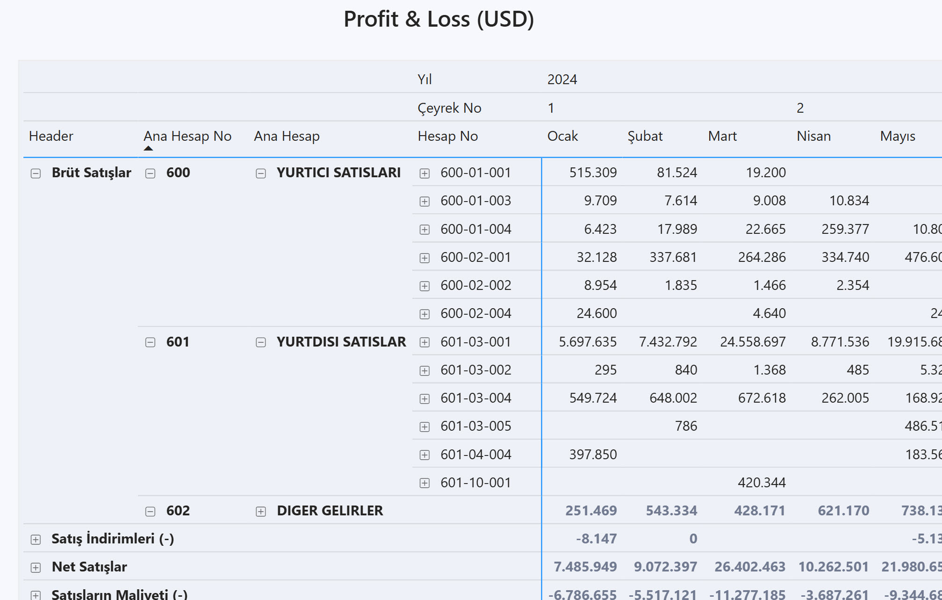Expand account 601-04-004
Viewport: 942px width, 600px height.
click(x=424, y=455)
